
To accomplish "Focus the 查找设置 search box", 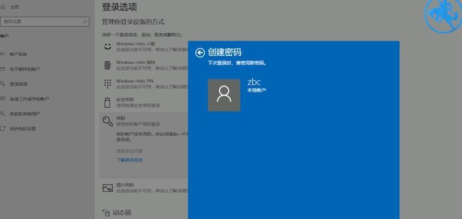I will 45,21.
